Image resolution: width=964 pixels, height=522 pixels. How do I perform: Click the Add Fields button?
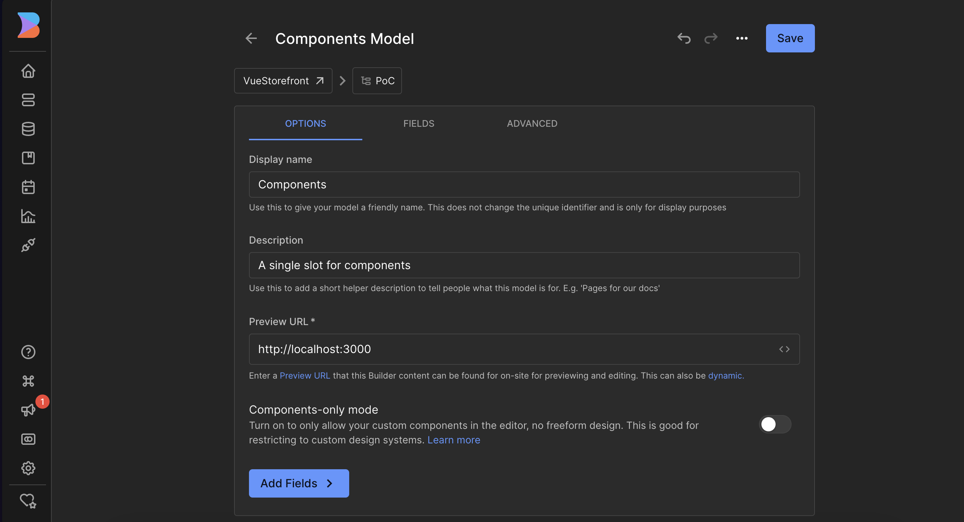tap(299, 483)
